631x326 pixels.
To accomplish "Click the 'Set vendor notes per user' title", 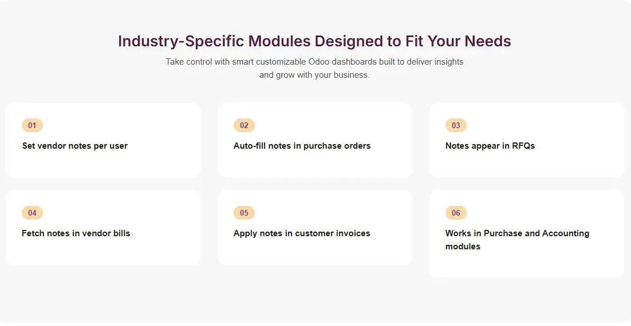I will pos(74,146).
